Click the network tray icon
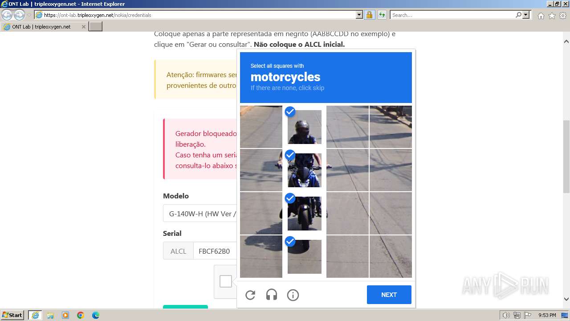This screenshot has width=570, height=321. (517, 315)
